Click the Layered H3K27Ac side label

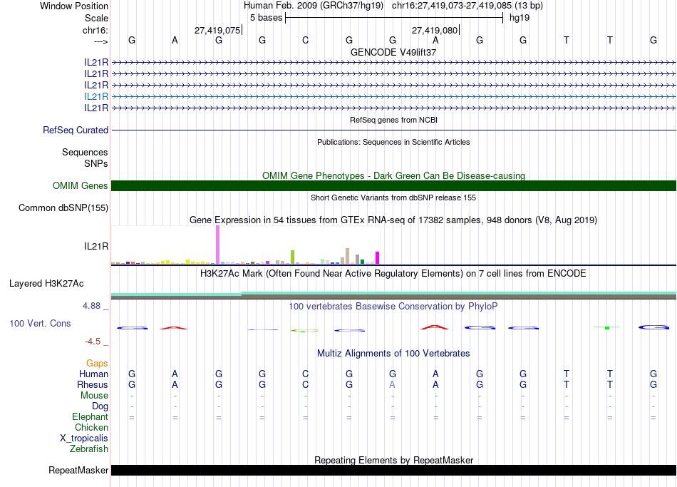(x=46, y=284)
